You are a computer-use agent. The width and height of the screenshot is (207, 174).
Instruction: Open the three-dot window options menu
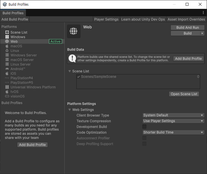(203, 13)
